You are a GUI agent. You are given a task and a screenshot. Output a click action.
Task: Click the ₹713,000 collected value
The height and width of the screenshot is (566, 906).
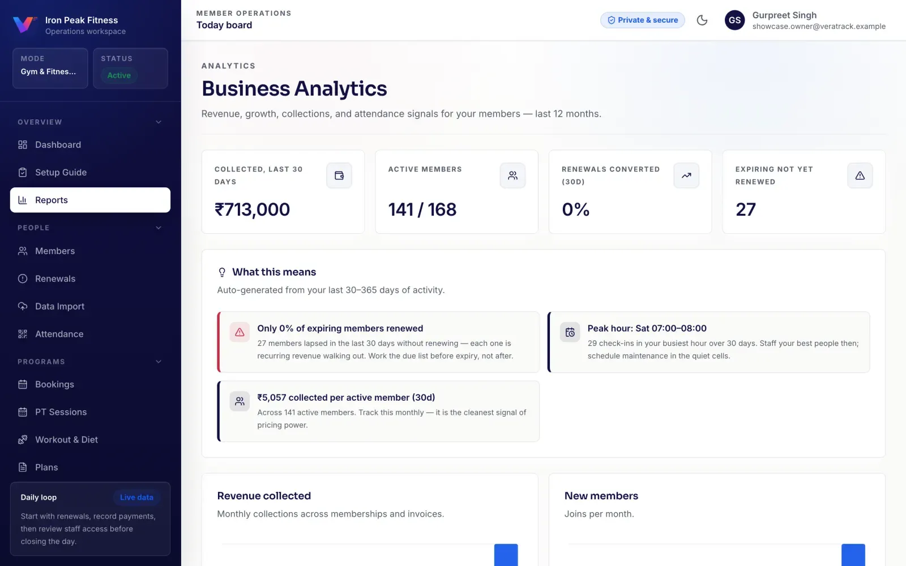[252, 209]
